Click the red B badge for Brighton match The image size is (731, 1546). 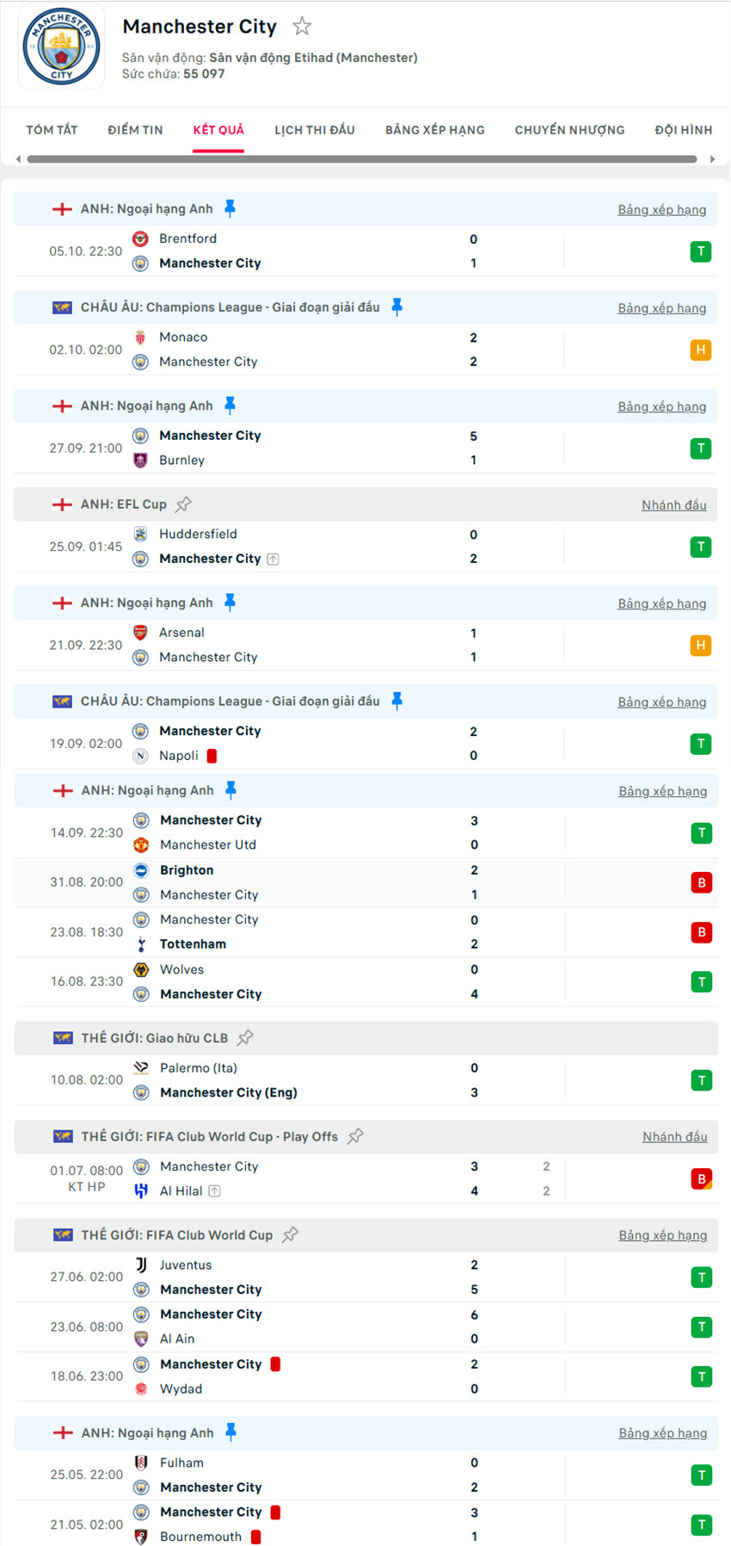(x=702, y=882)
